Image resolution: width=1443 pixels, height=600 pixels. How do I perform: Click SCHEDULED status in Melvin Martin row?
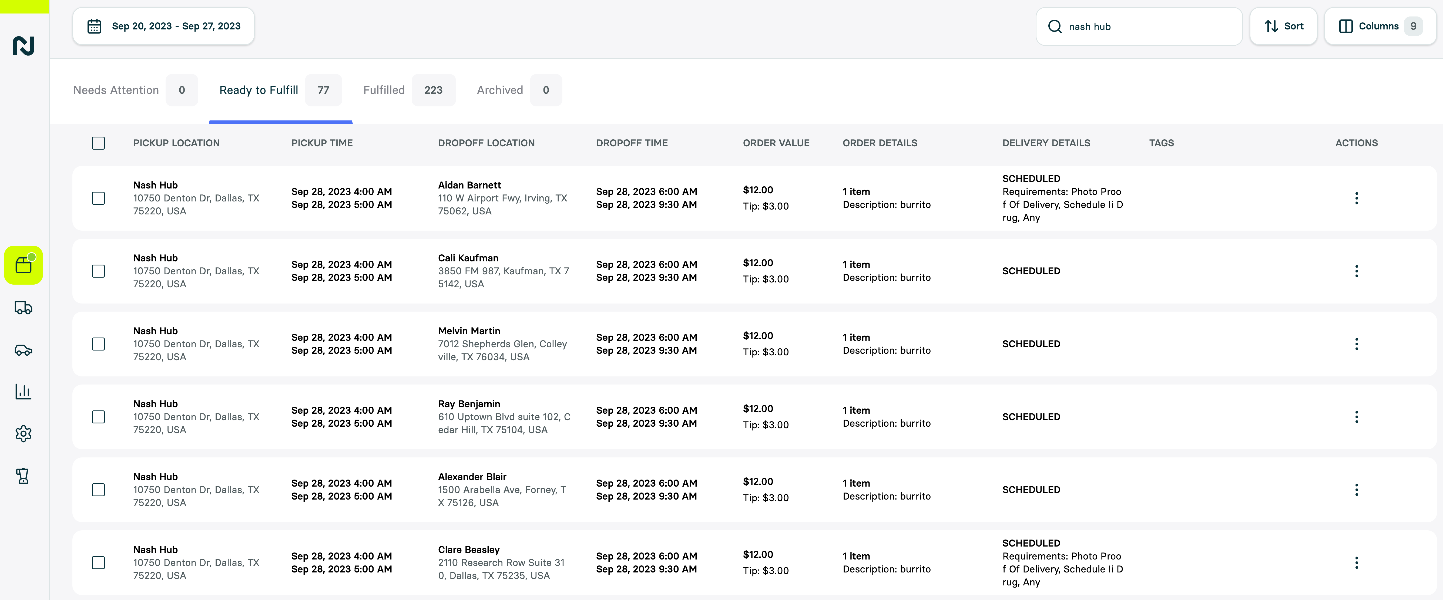tap(1031, 344)
